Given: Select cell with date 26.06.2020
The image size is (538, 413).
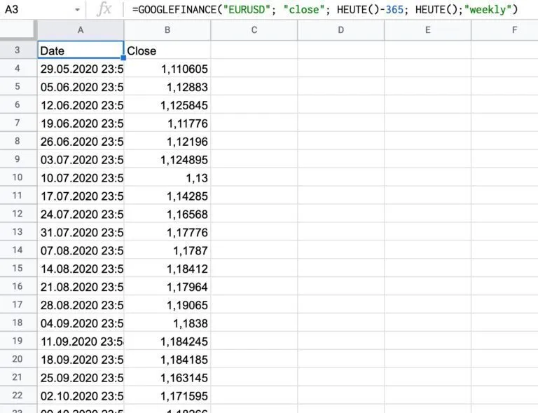Looking at the screenshot, I should pyautogui.click(x=81, y=141).
